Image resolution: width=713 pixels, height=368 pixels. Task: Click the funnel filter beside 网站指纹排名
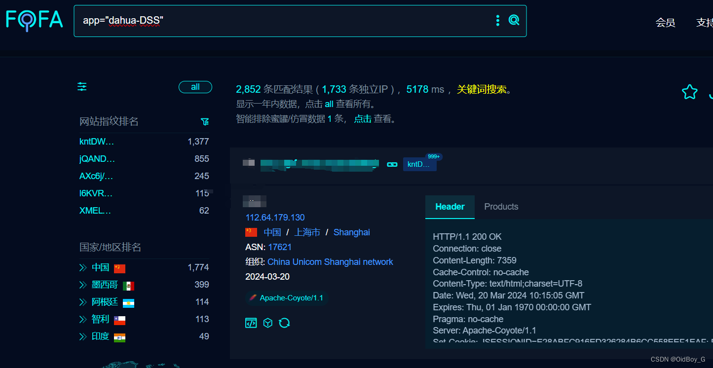point(205,121)
